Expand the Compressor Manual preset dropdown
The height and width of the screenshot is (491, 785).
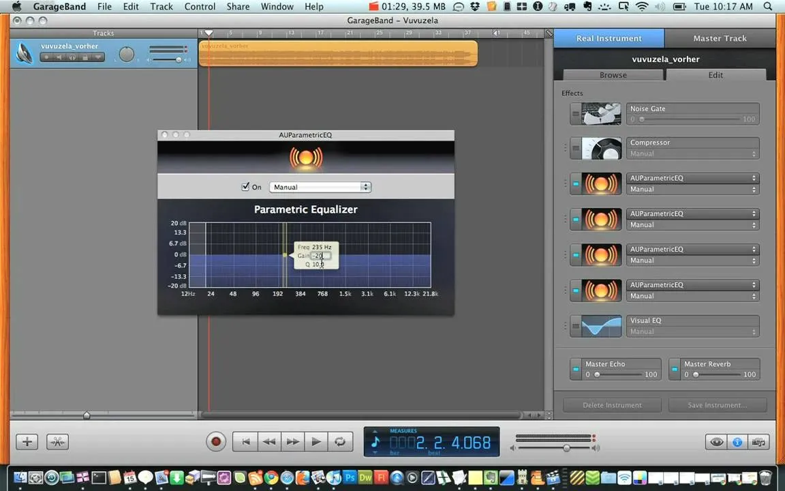[693, 154]
